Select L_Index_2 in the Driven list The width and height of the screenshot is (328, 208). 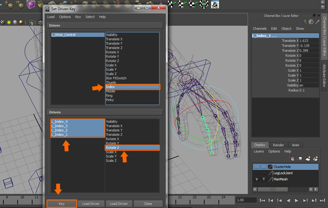click(x=77, y=130)
